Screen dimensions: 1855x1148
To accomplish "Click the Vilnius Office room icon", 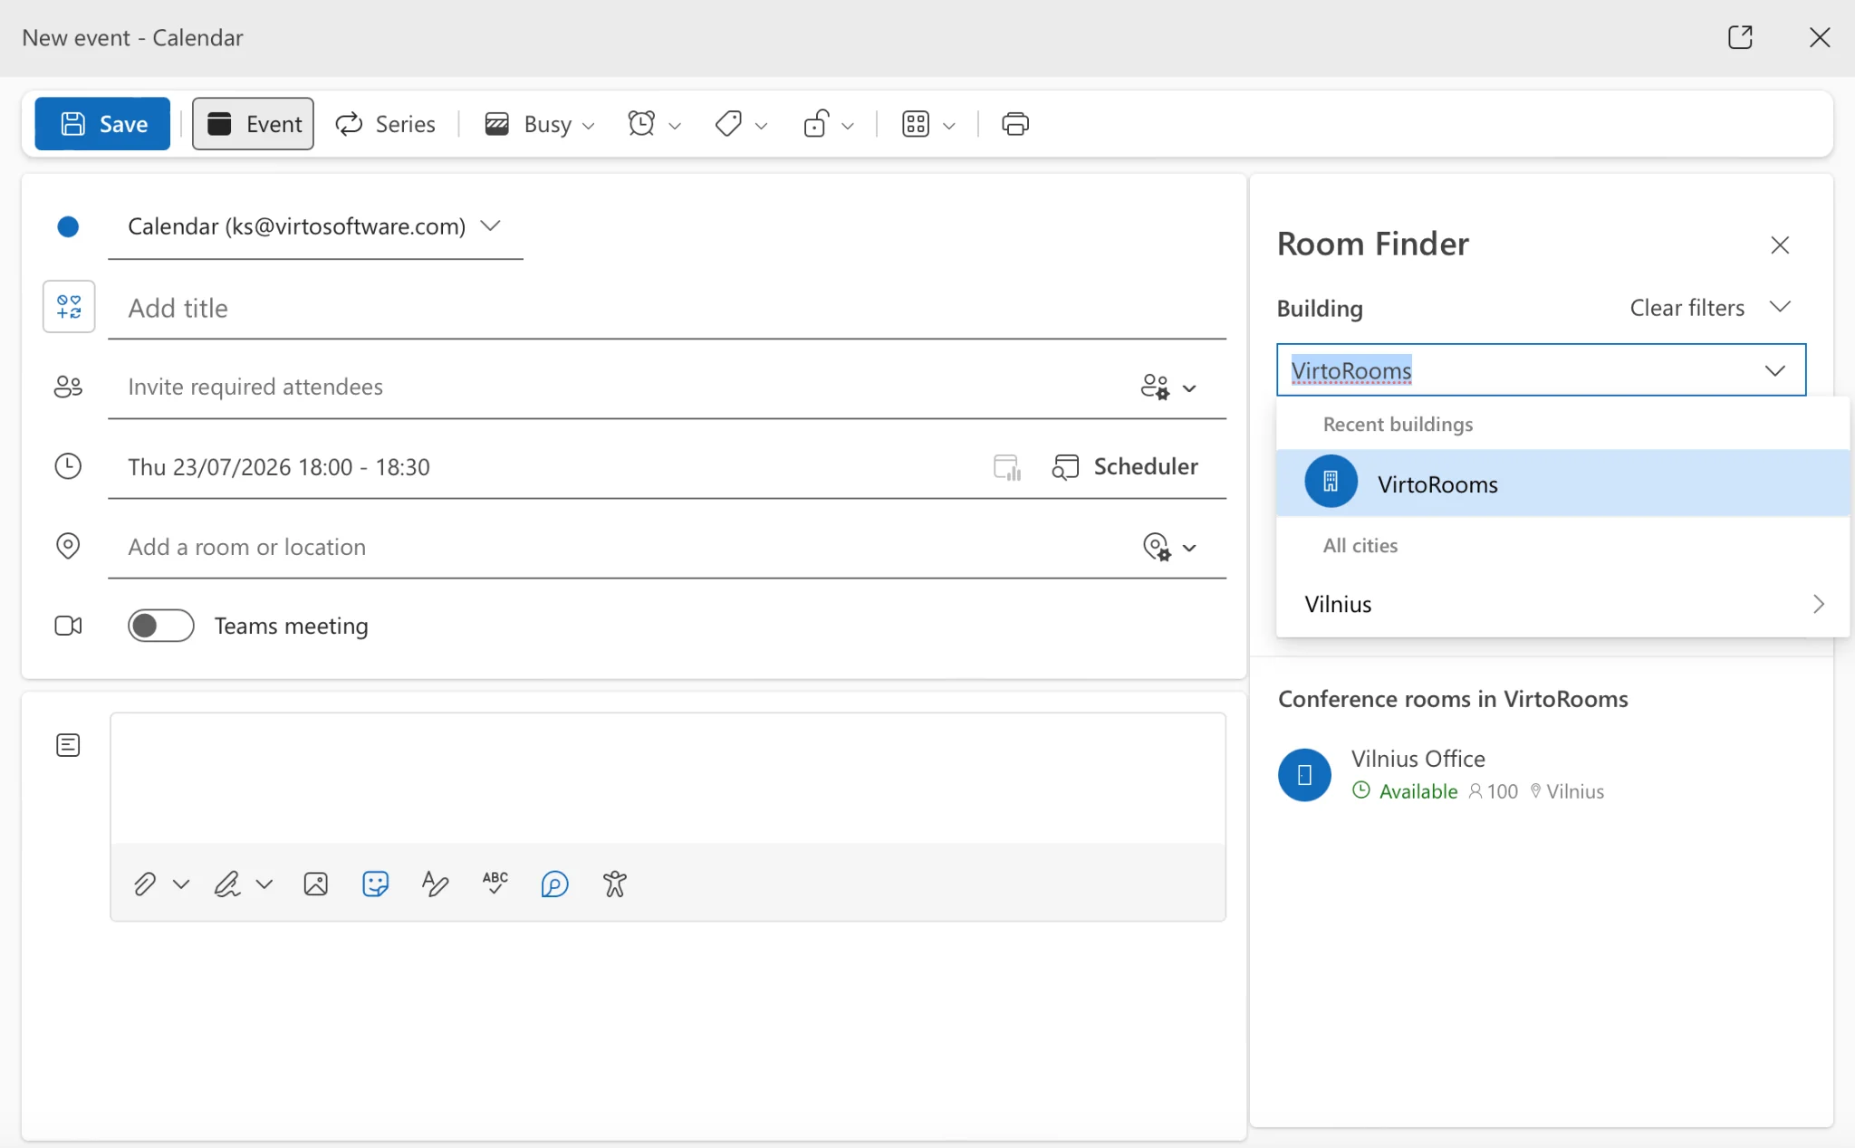I will (1304, 775).
